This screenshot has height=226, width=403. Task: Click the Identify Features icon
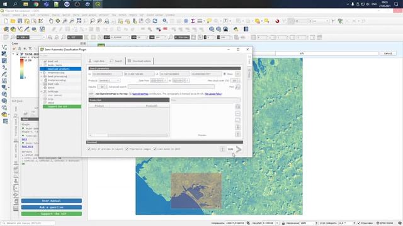(x=165, y=21)
